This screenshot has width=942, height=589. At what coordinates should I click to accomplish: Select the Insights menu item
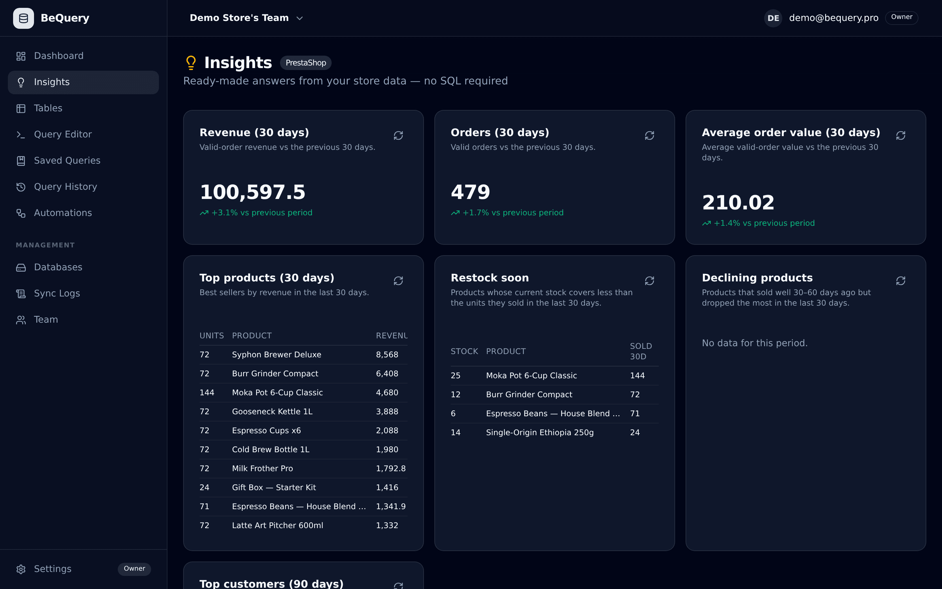(83, 82)
